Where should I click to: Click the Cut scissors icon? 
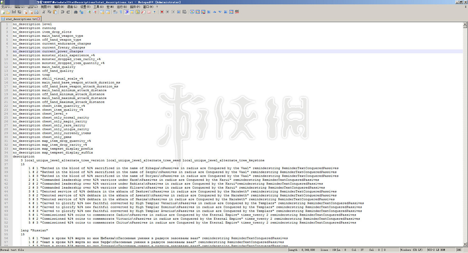click(44, 12)
